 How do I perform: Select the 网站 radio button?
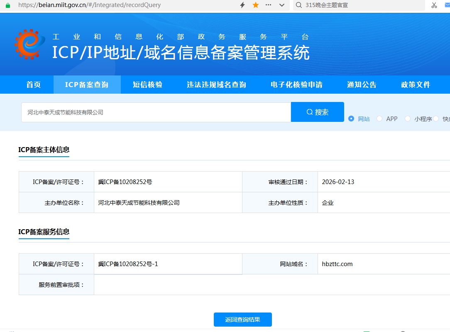351,119
